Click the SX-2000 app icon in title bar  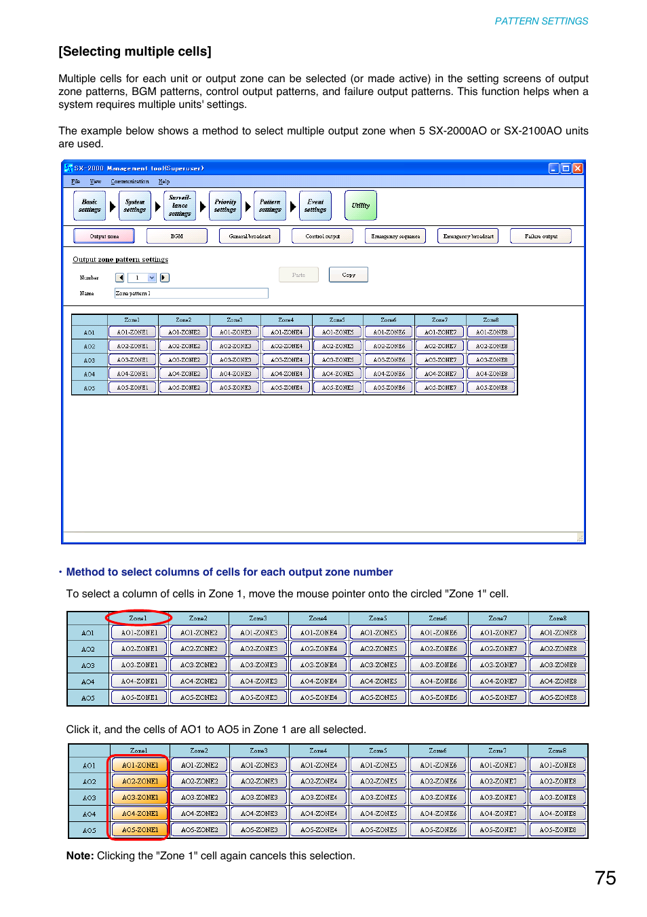pyautogui.click(x=68, y=168)
